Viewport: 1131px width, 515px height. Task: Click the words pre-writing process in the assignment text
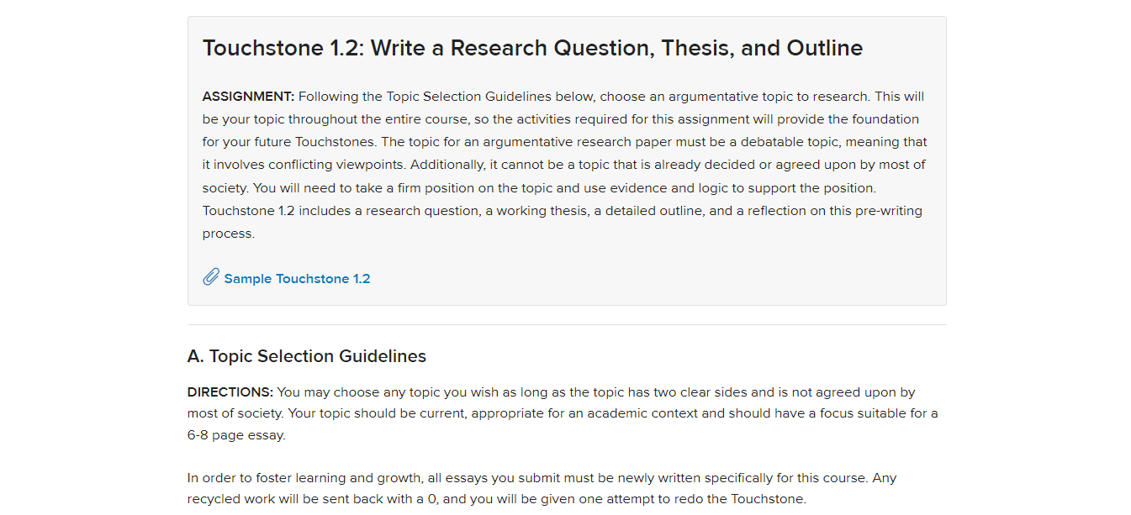[x=563, y=222]
